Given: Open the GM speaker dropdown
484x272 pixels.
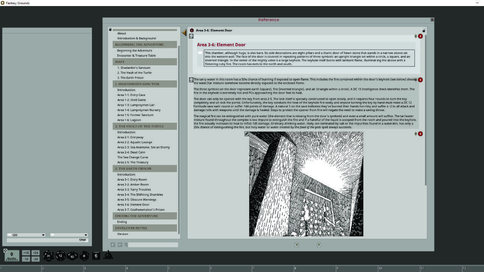Looking at the screenshot, I should (26, 235).
